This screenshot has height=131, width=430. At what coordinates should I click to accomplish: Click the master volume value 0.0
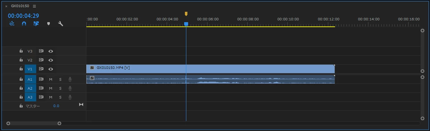click(56, 106)
